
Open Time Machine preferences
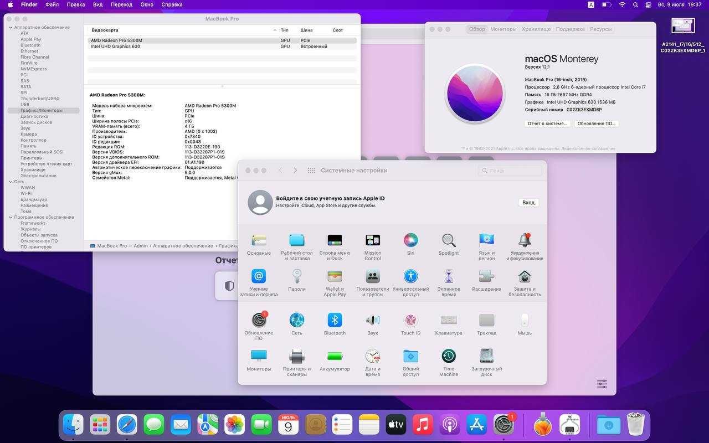pyautogui.click(x=449, y=356)
